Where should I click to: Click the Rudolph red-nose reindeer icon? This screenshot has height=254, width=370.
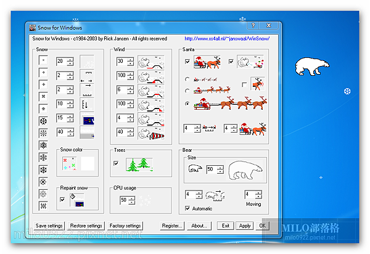coord(257,84)
